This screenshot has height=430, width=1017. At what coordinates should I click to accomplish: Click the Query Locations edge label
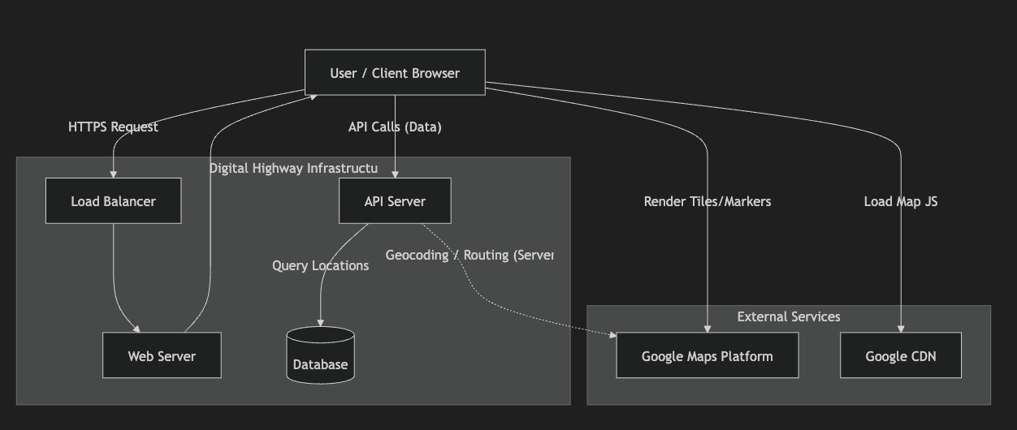(320, 266)
